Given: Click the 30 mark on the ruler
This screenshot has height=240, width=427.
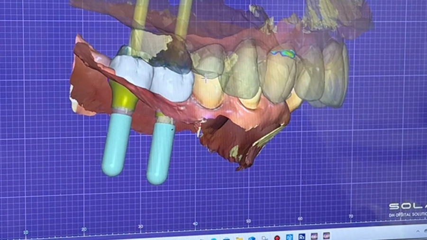Looking at the screenshot, I should click(x=141, y=227).
